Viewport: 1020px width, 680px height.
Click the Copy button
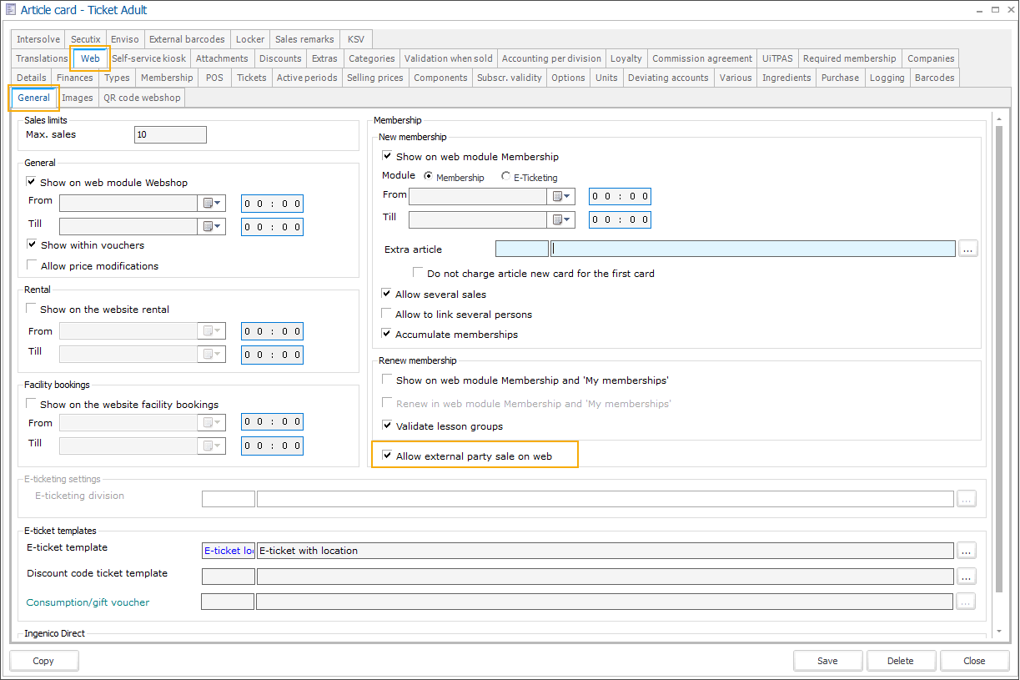pyautogui.click(x=43, y=661)
